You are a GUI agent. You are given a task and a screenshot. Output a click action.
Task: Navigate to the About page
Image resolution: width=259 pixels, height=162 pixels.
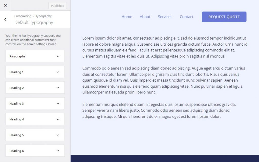(145, 17)
